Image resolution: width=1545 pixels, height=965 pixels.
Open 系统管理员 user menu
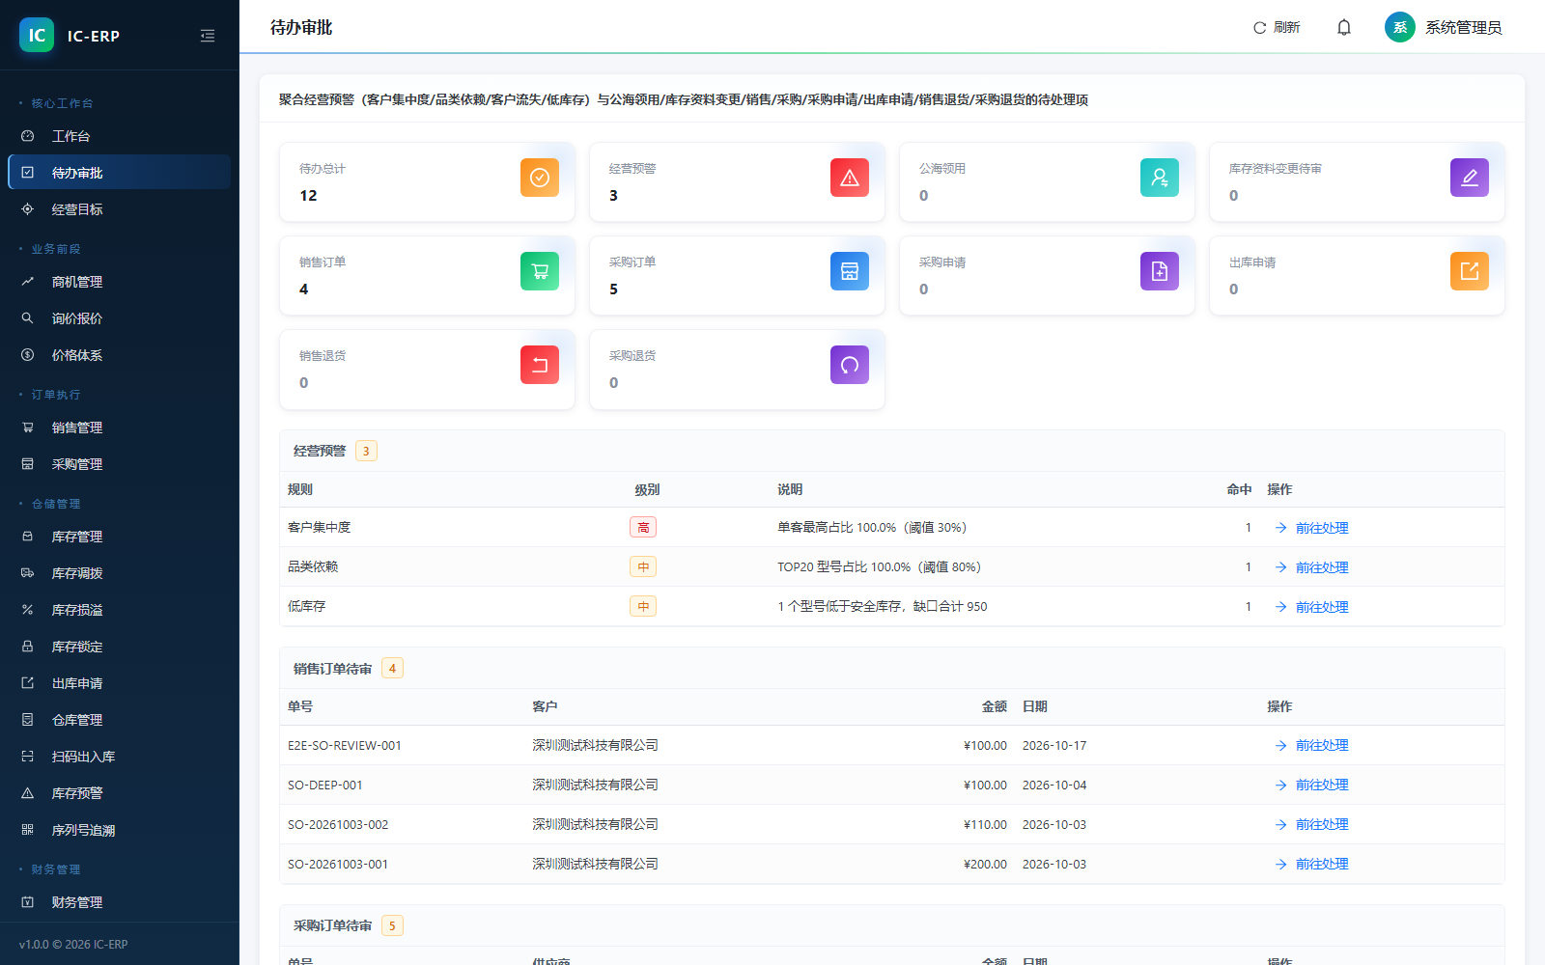[1444, 27]
